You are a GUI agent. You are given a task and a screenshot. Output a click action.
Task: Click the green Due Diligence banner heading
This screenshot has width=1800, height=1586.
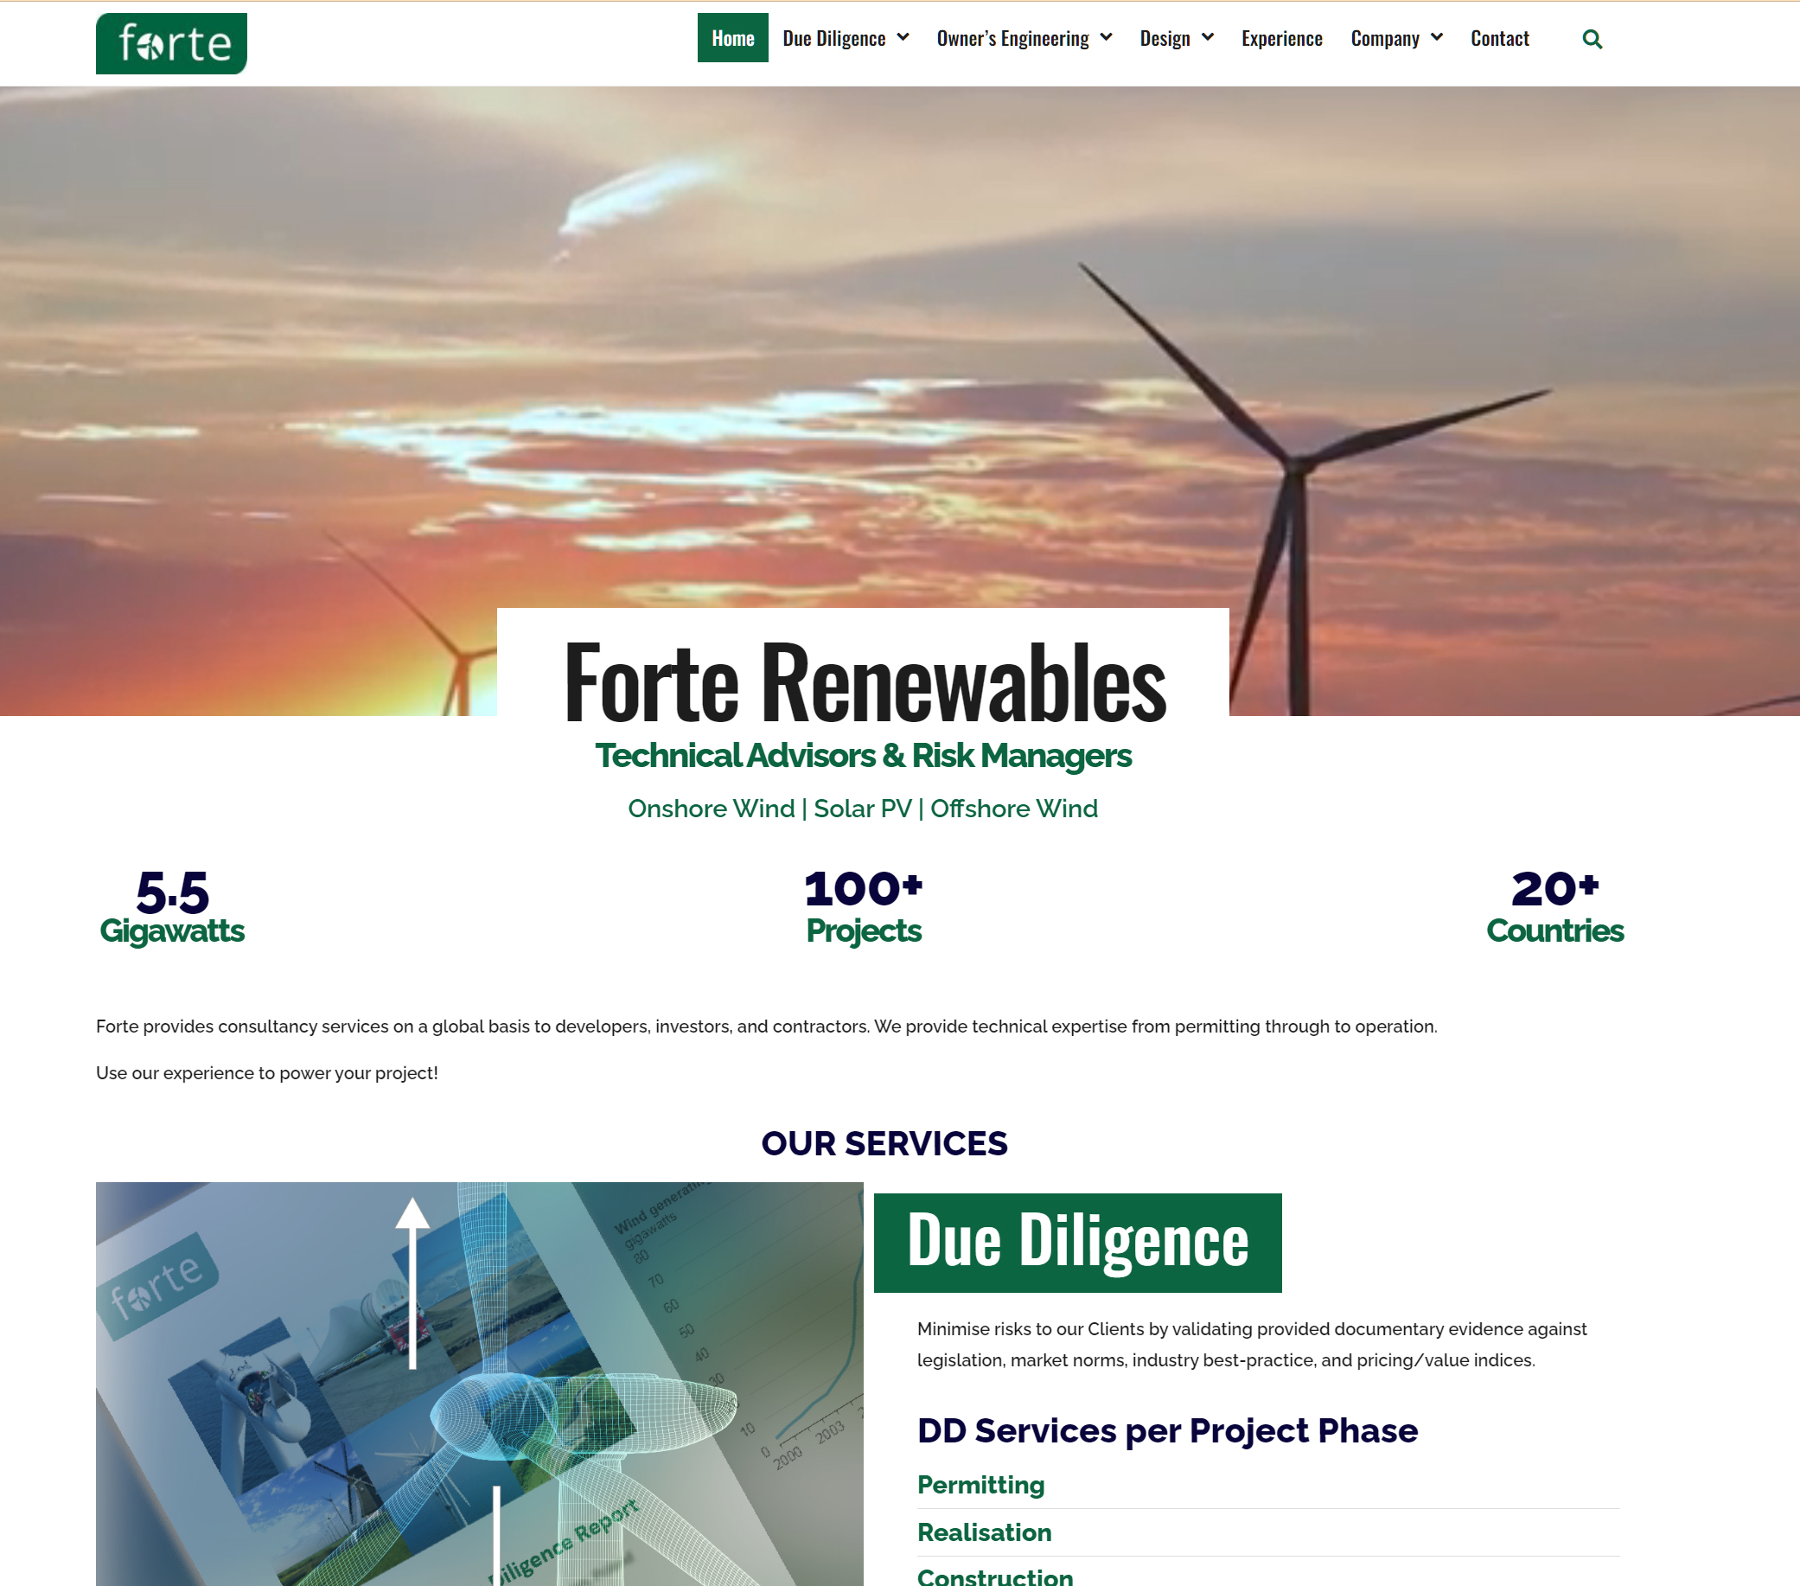(1078, 1242)
